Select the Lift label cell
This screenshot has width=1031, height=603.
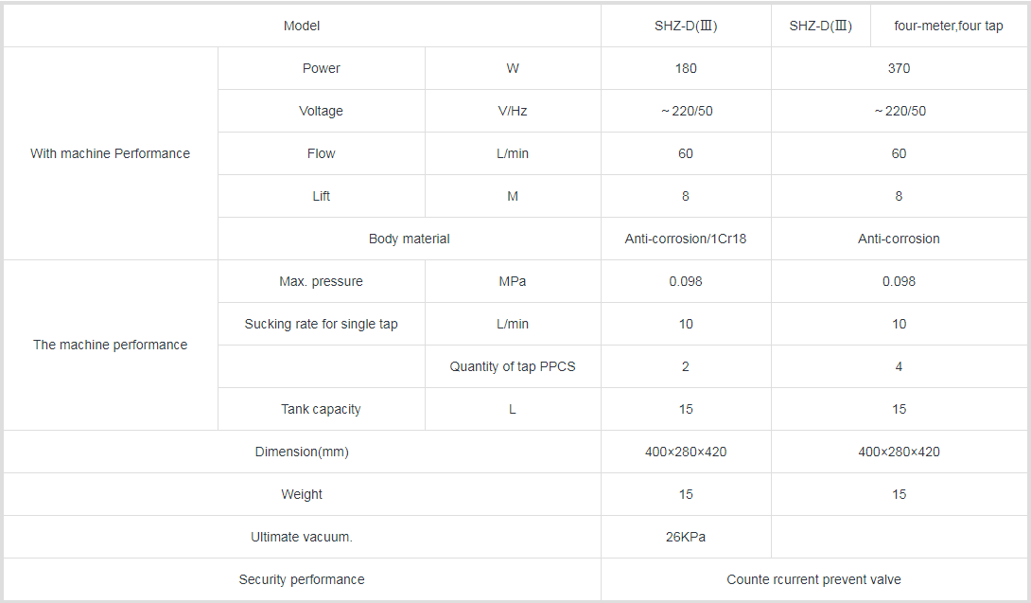click(x=322, y=196)
